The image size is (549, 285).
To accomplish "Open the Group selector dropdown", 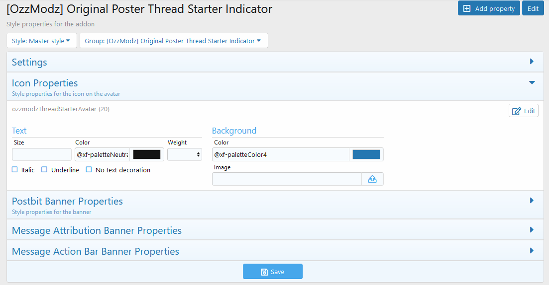I will 173,41.
